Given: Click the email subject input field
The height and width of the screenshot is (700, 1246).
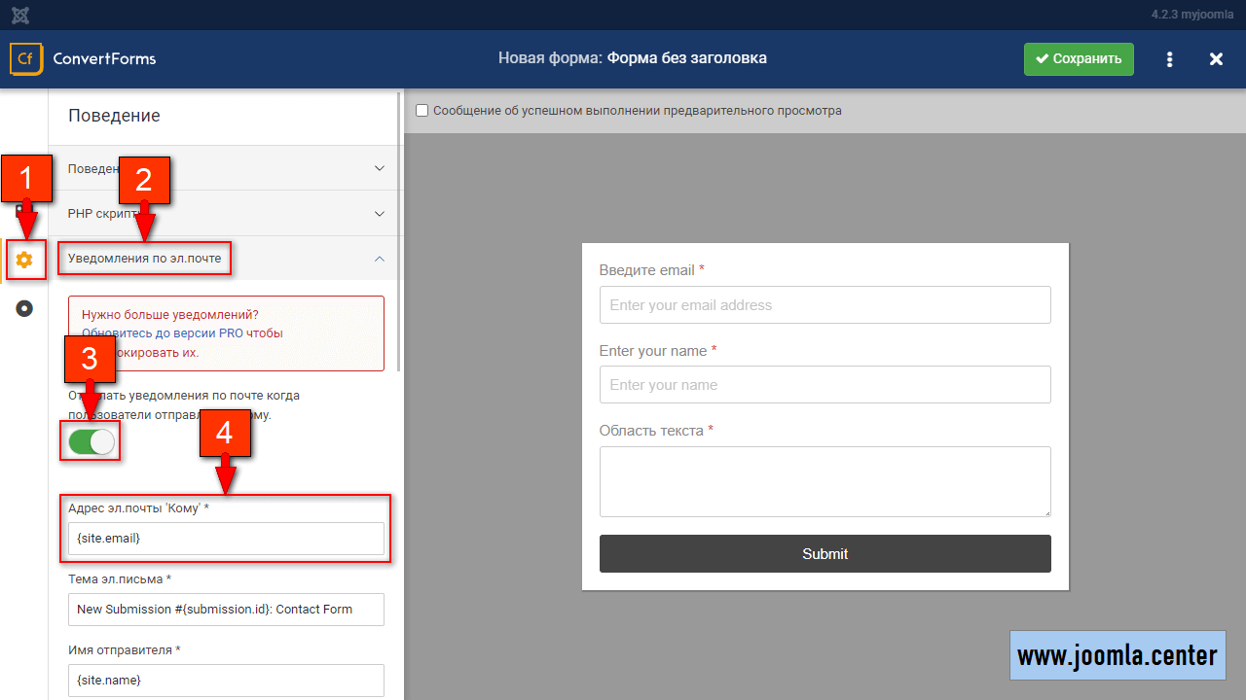Looking at the screenshot, I should click(x=226, y=610).
